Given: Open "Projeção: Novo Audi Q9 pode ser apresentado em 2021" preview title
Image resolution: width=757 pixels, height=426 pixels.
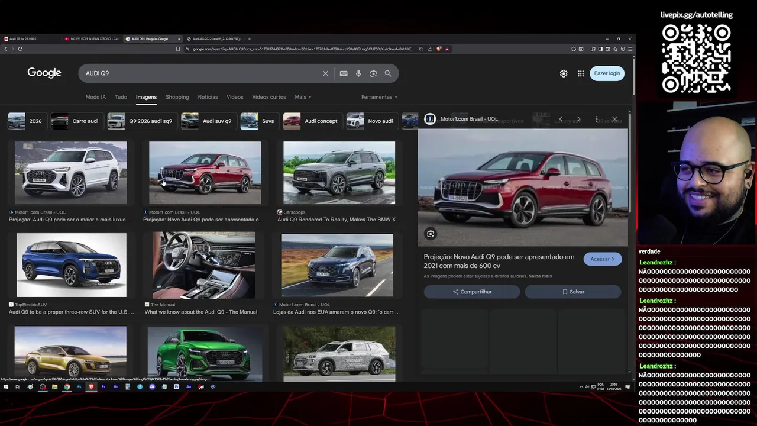Looking at the screenshot, I should (x=499, y=261).
